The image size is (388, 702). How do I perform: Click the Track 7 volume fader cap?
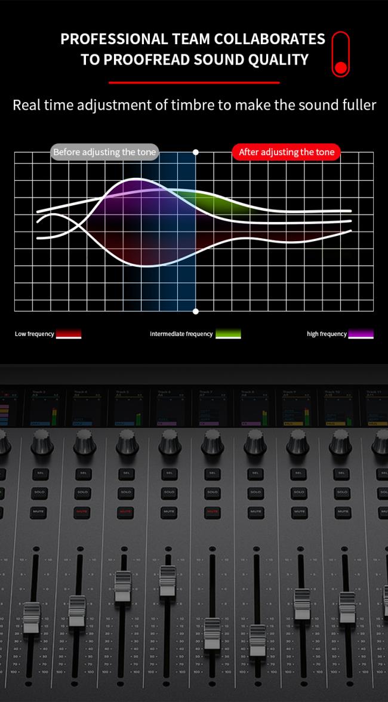[x=212, y=633]
